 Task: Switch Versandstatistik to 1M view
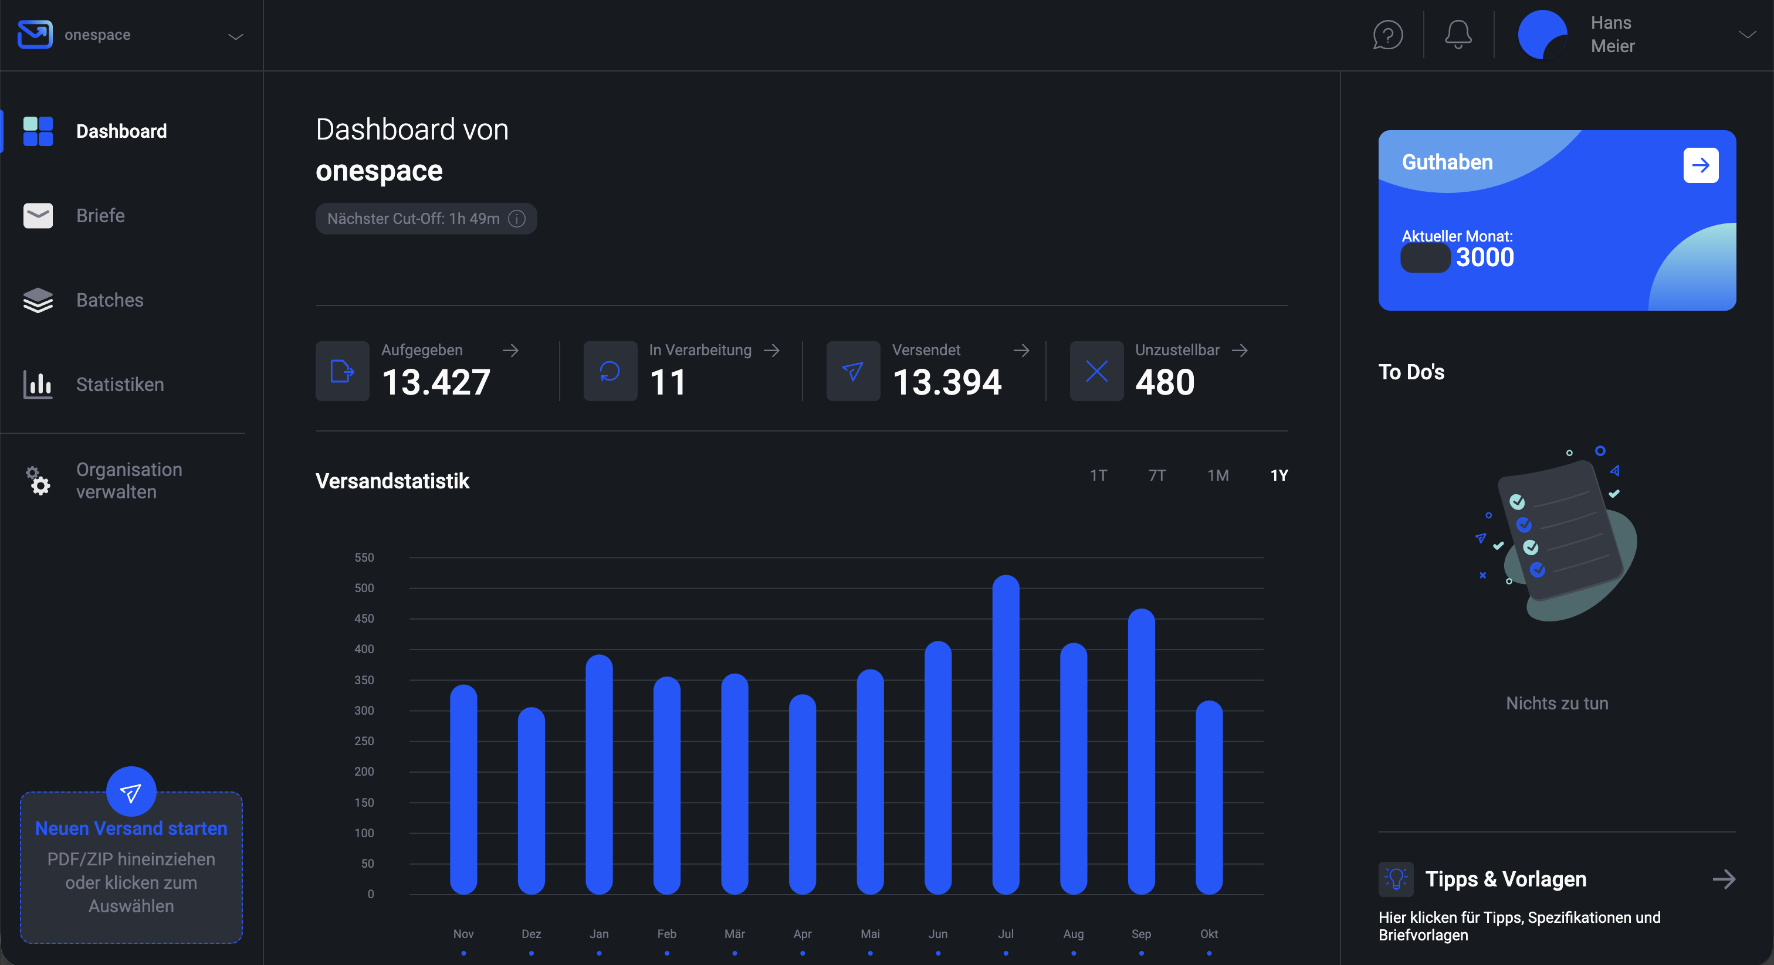click(1217, 475)
